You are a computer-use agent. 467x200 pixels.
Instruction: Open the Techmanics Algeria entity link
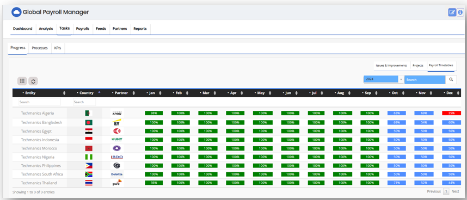38,113
